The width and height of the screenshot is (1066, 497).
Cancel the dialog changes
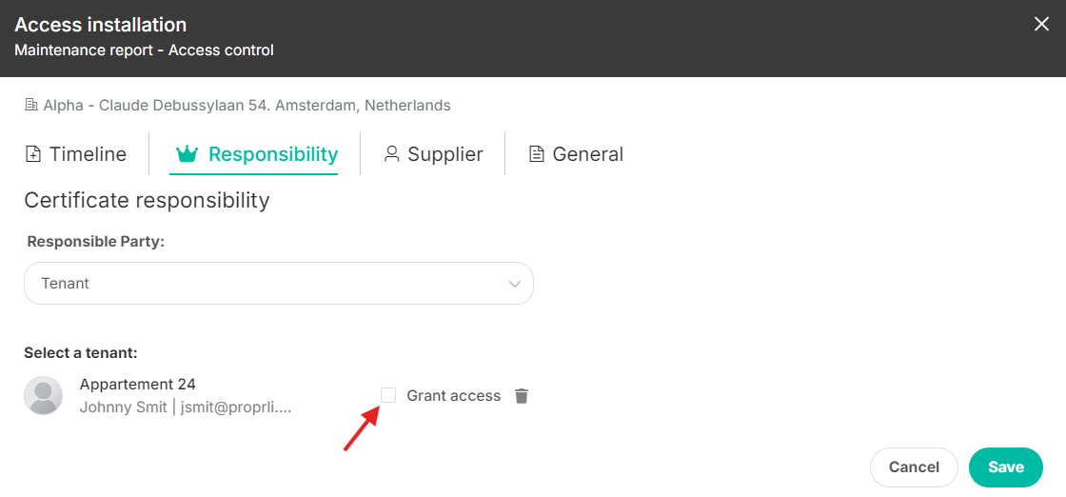click(914, 467)
